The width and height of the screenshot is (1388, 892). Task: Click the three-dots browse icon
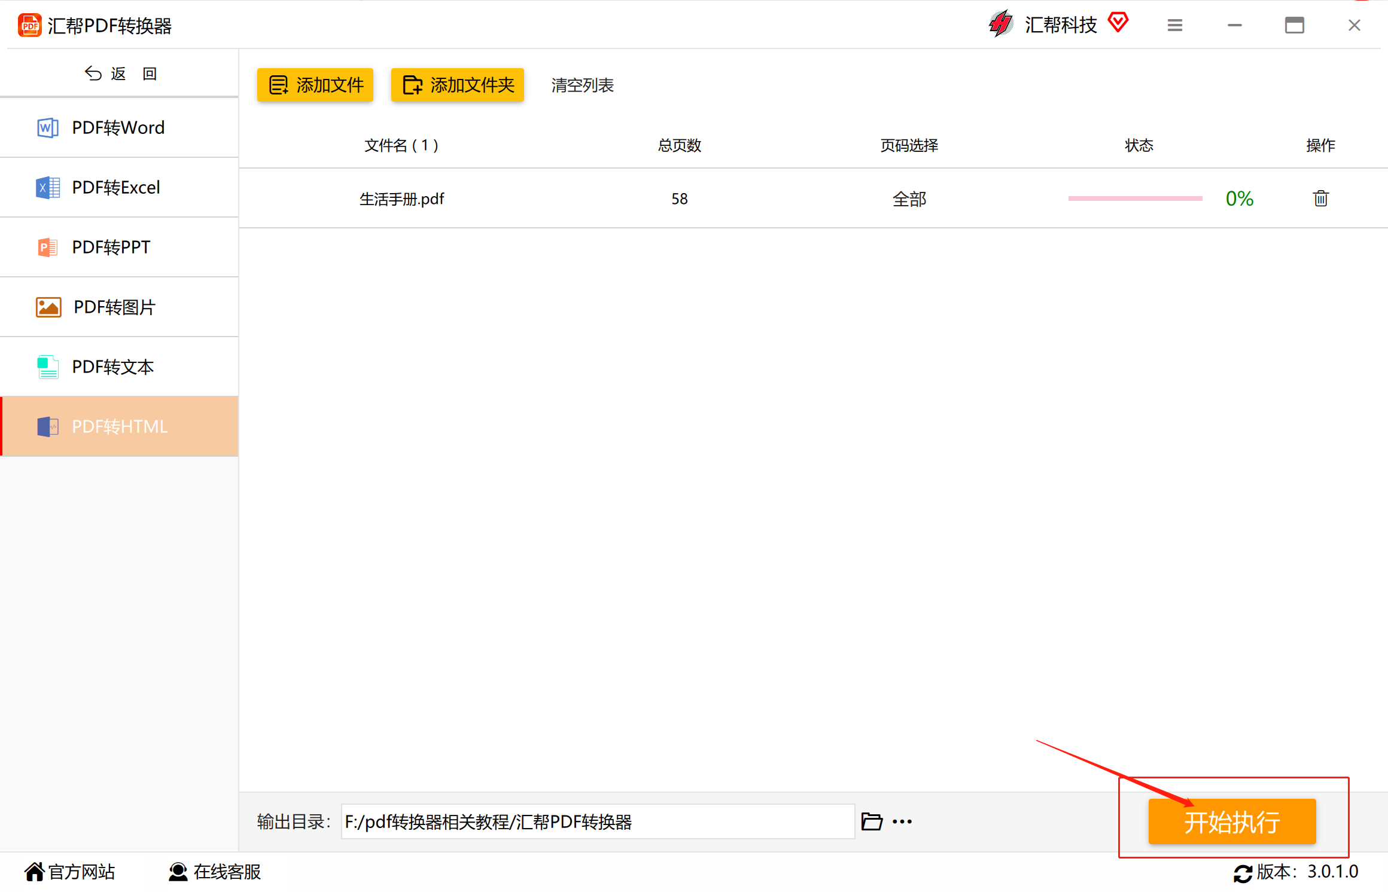(x=902, y=821)
